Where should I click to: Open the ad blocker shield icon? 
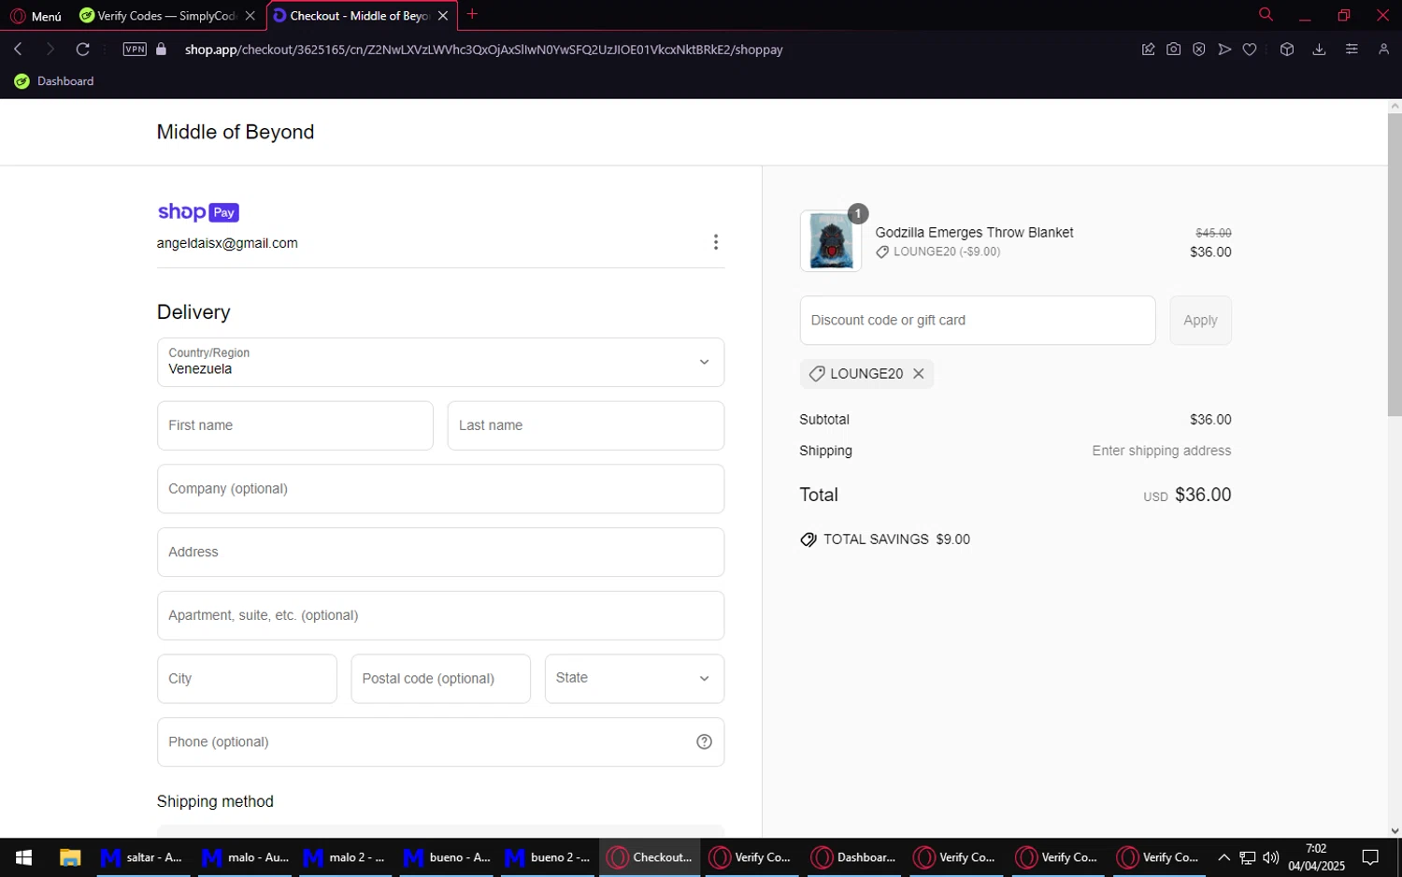1198,50
